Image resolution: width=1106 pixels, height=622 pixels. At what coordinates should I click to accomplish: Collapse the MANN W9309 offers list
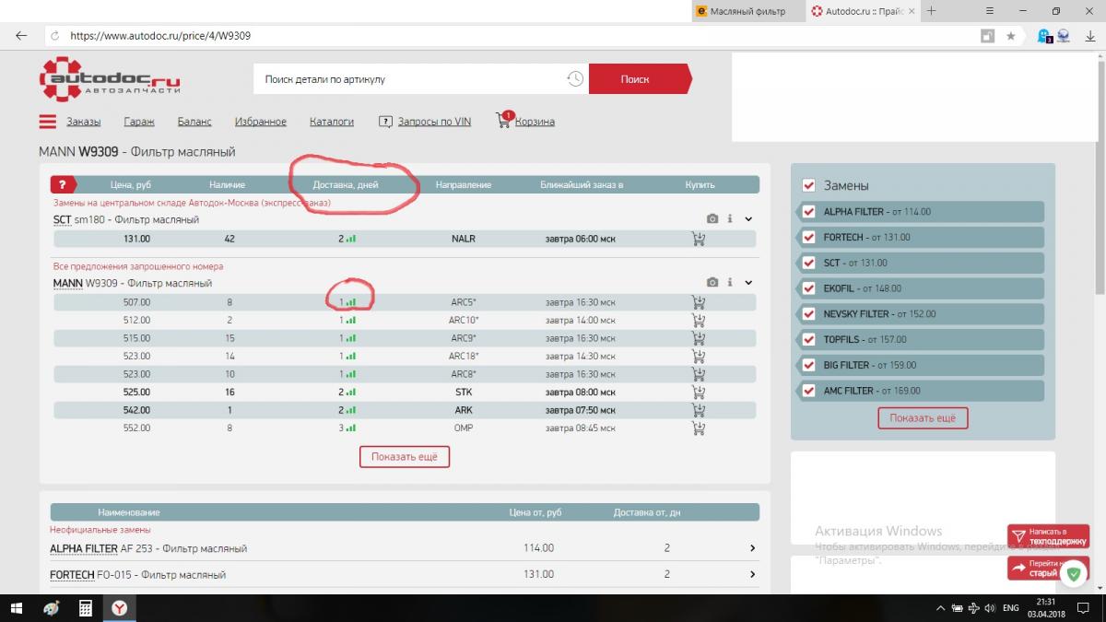pos(748,283)
